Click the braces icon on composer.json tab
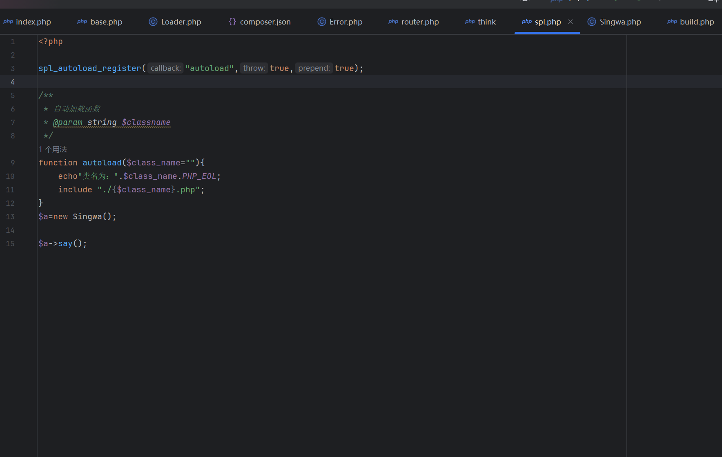Viewport: 722px width, 457px height. [232, 22]
